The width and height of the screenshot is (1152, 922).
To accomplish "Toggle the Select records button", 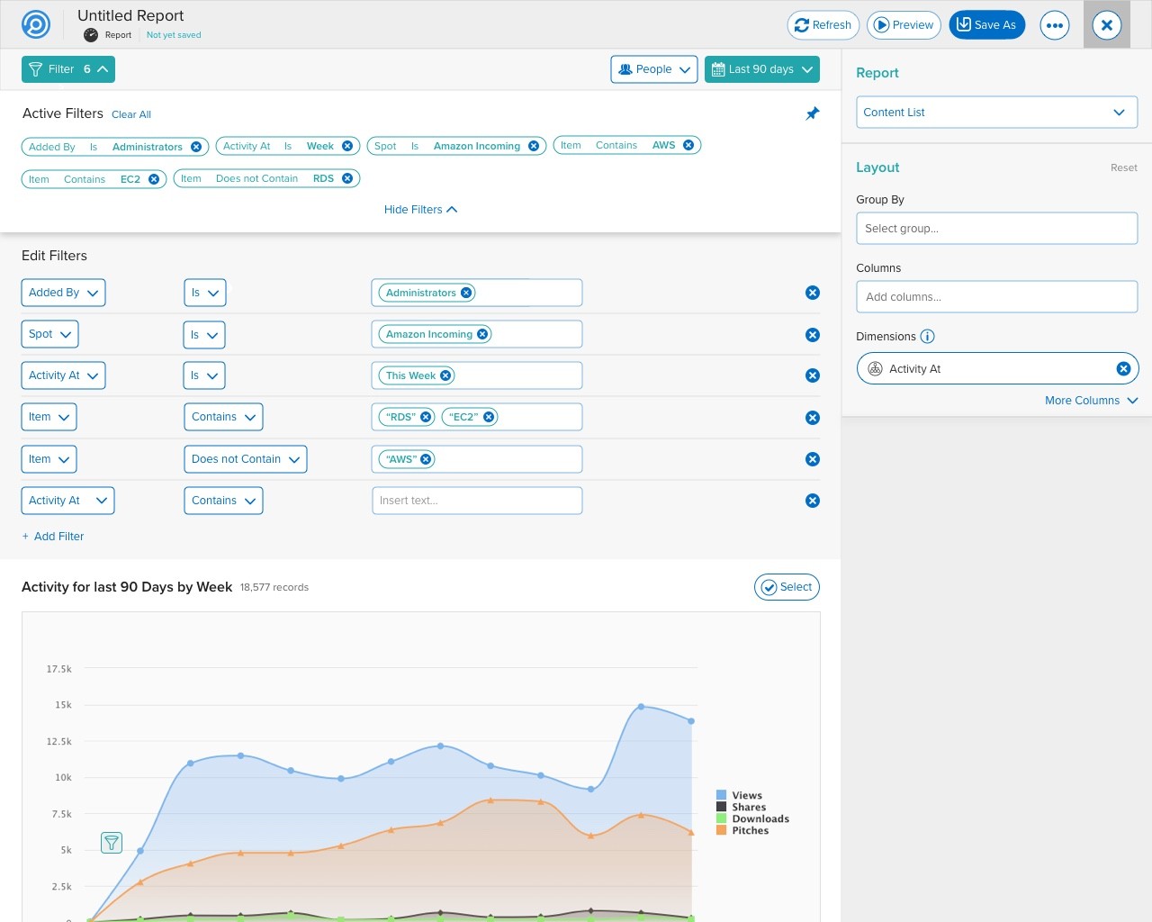I will tap(787, 587).
